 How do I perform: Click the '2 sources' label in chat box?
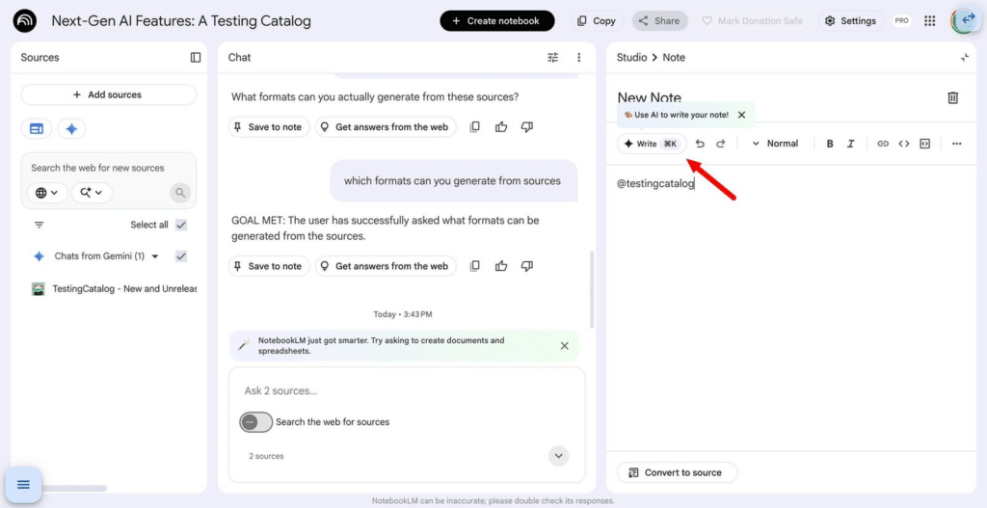click(266, 456)
